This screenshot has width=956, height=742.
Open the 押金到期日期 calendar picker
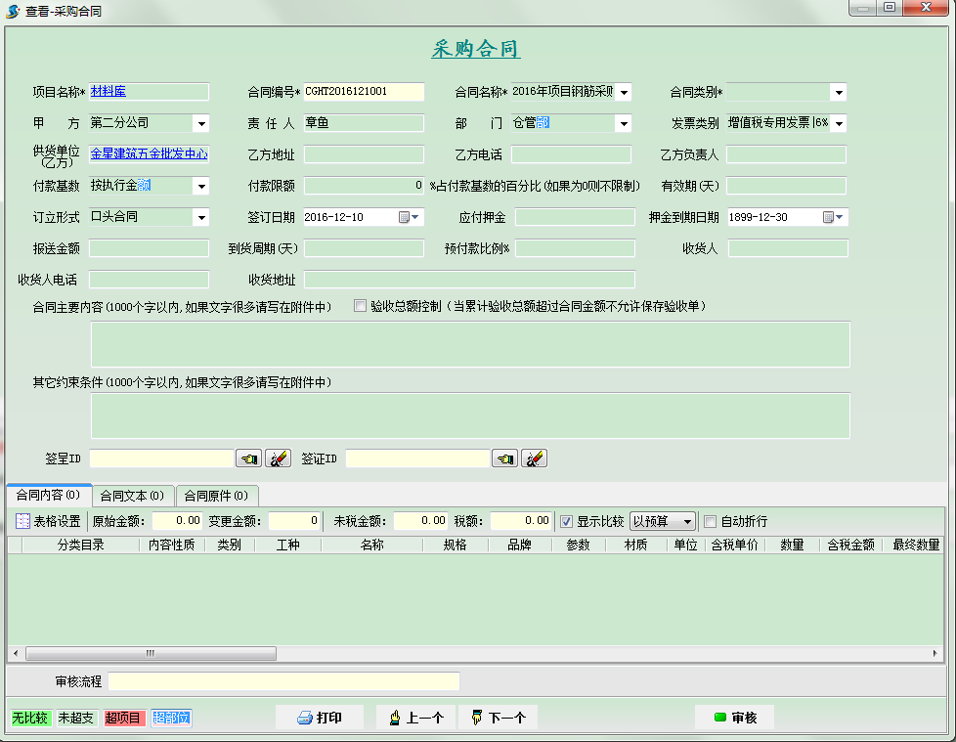coord(833,217)
